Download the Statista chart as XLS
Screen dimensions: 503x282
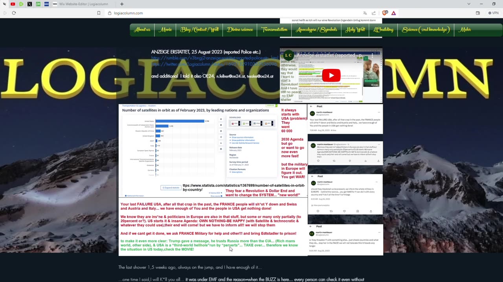[246, 123]
